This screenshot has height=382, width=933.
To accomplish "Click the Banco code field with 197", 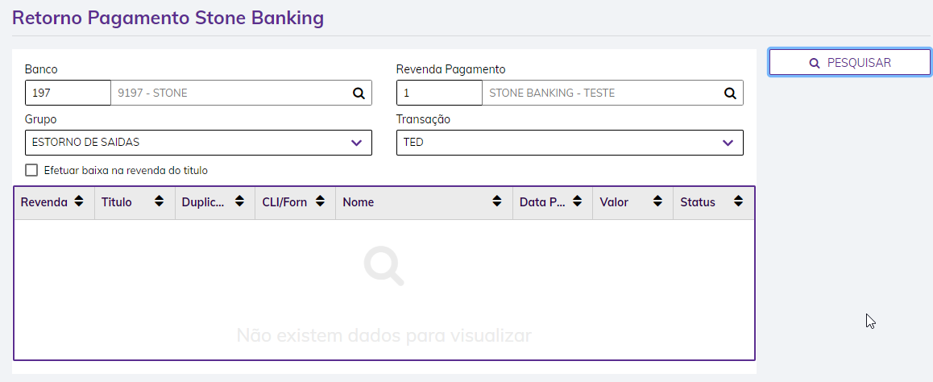I will coord(68,93).
